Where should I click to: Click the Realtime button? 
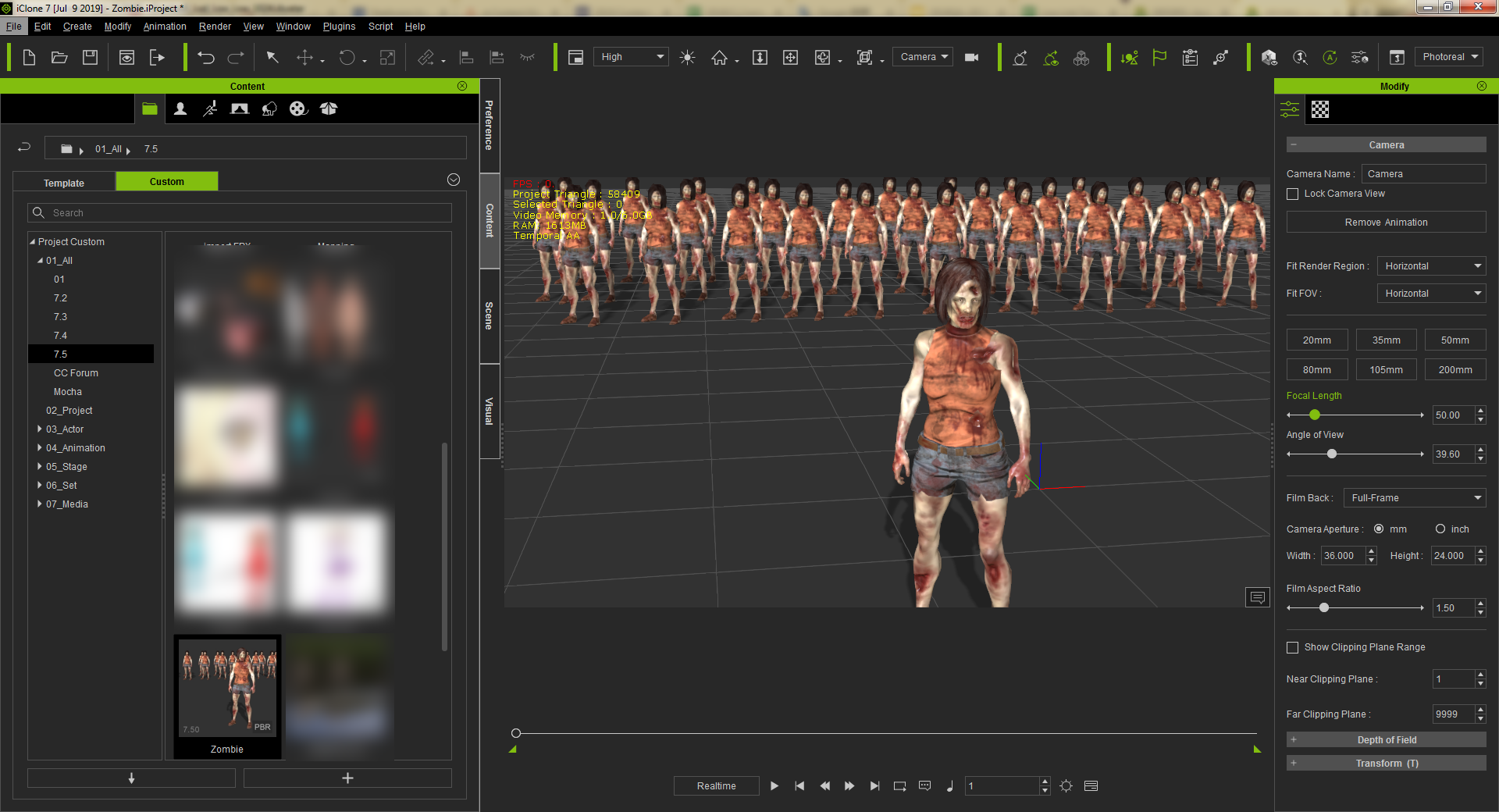(x=716, y=786)
